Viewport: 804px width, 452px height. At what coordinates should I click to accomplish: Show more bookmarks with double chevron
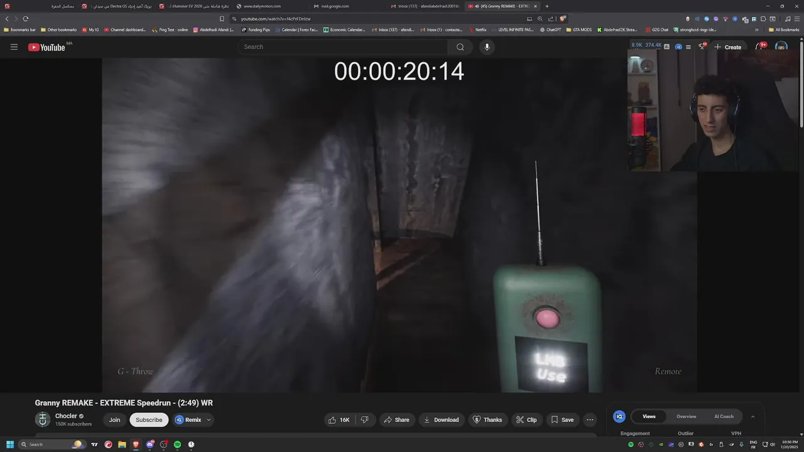click(757, 30)
